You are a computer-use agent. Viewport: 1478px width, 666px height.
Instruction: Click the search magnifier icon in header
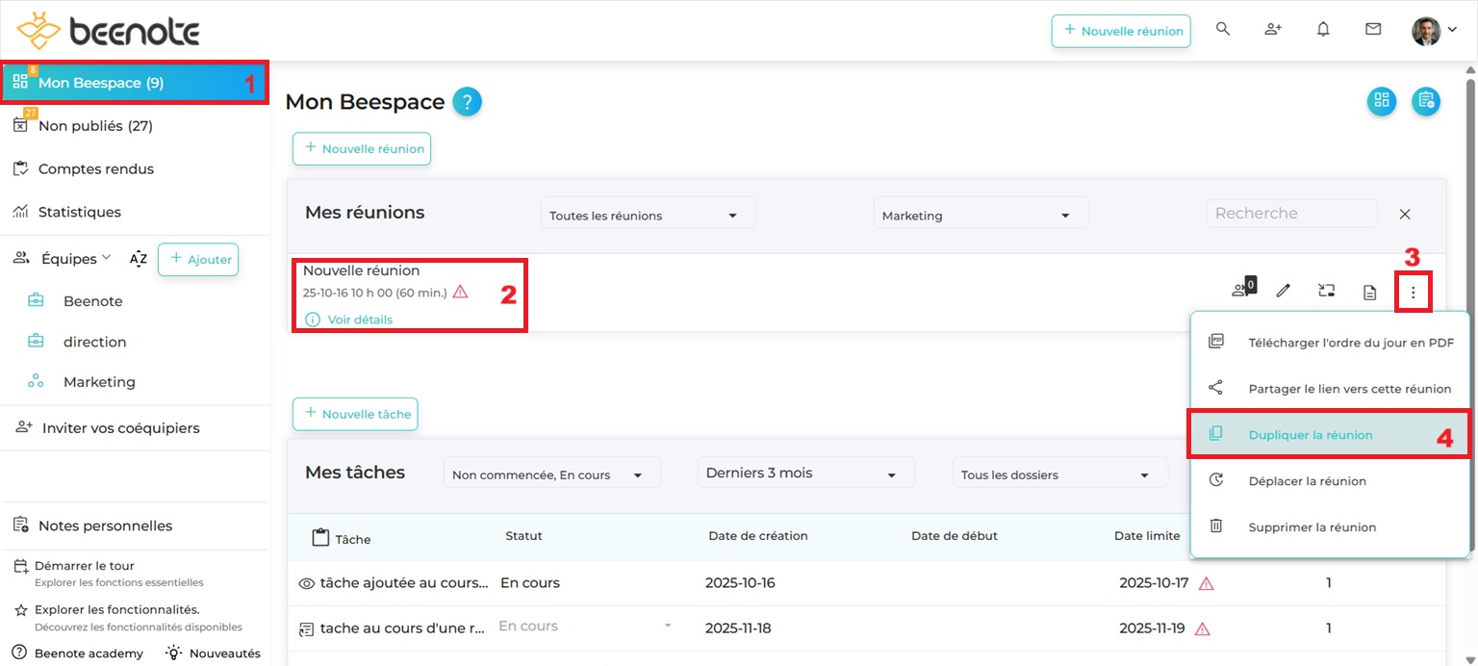(x=1223, y=30)
